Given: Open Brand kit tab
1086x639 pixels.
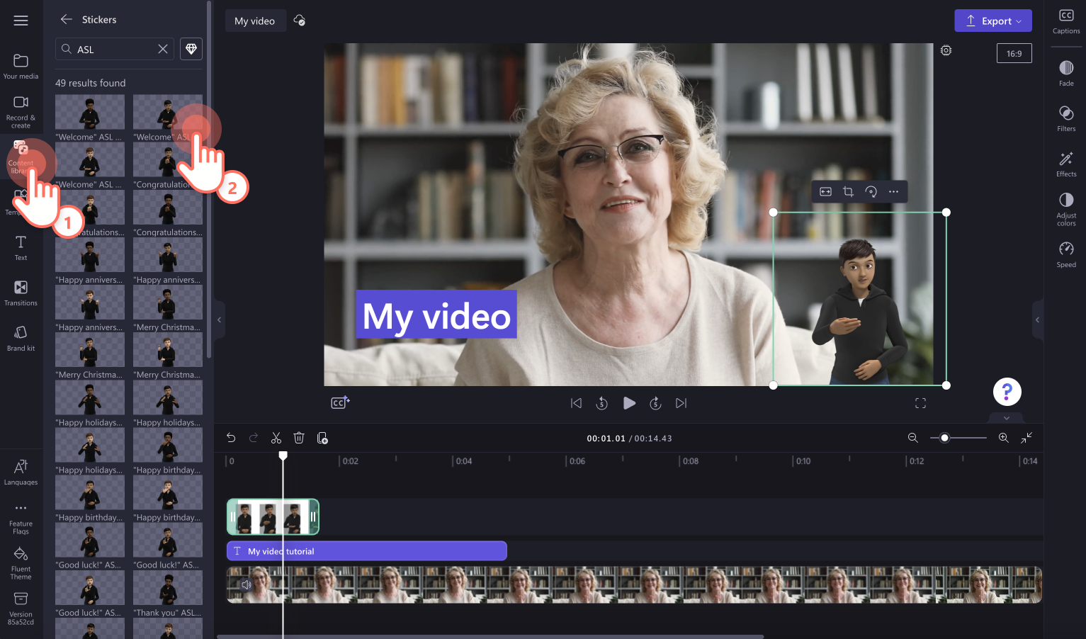Looking at the screenshot, I should (x=21, y=339).
